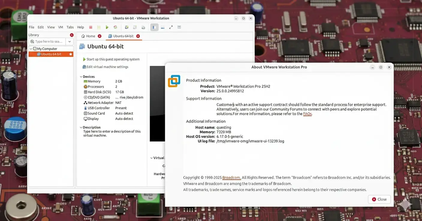The height and width of the screenshot is (221, 422).
Task: Open the FAQs link
Action: [307, 114]
